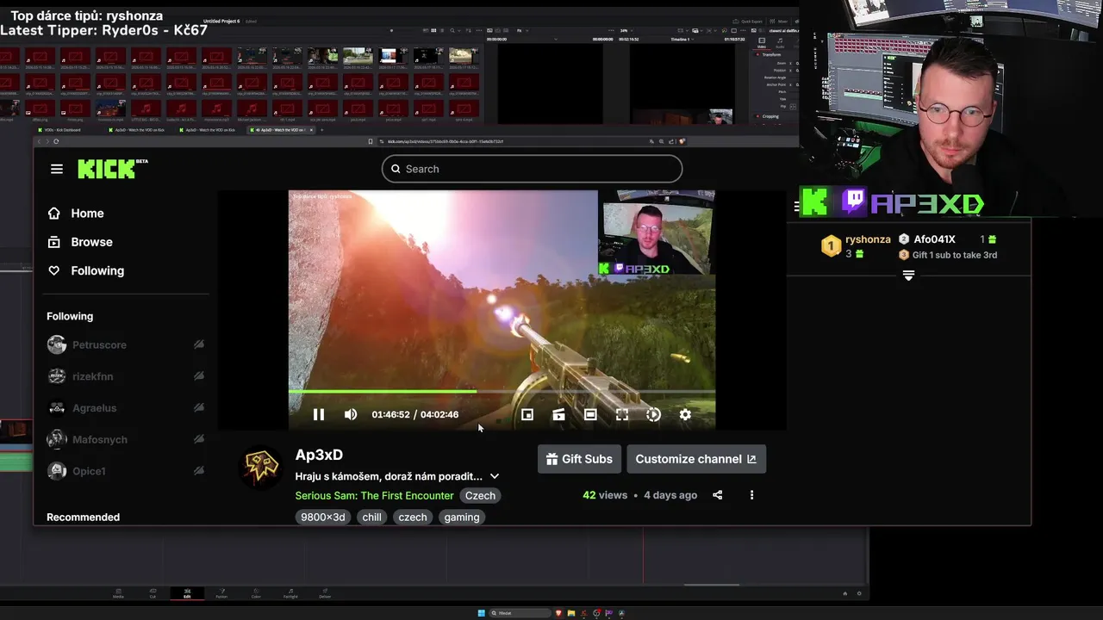Open File Explorer from taskbar
The width and height of the screenshot is (1103, 620).
click(571, 613)
